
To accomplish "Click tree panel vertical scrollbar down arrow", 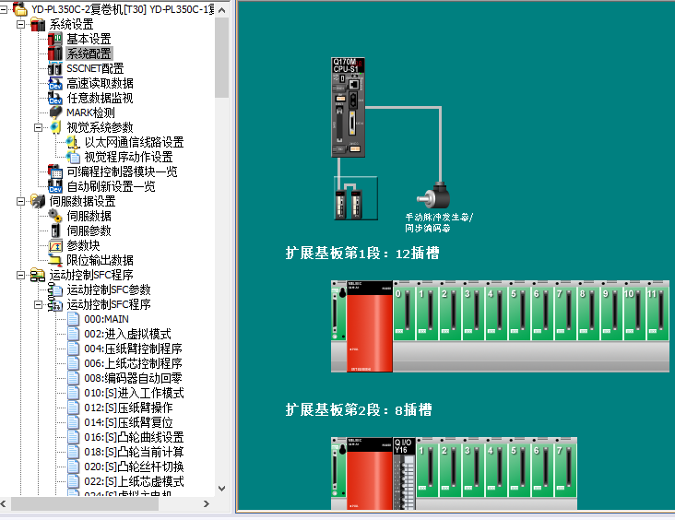I will pos(221,489).
